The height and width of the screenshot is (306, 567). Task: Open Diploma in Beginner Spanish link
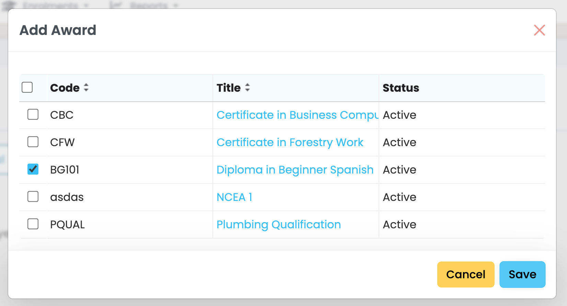coord(295,170)
